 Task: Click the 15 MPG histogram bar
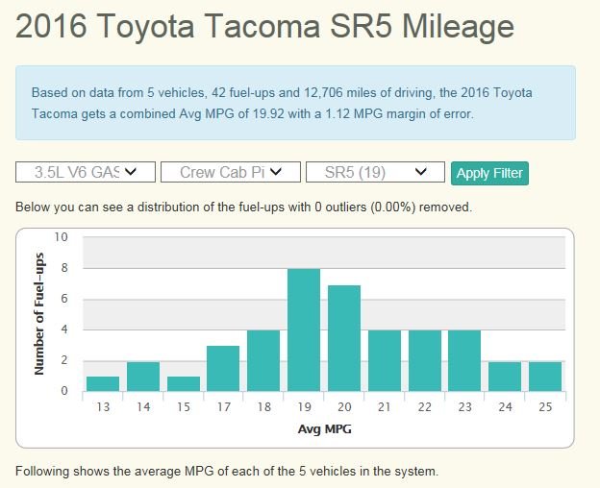click(x=184, y=383)
